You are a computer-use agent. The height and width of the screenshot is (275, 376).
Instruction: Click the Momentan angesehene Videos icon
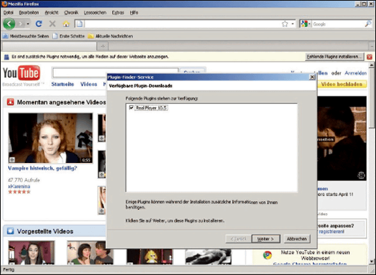coord(10,102)
